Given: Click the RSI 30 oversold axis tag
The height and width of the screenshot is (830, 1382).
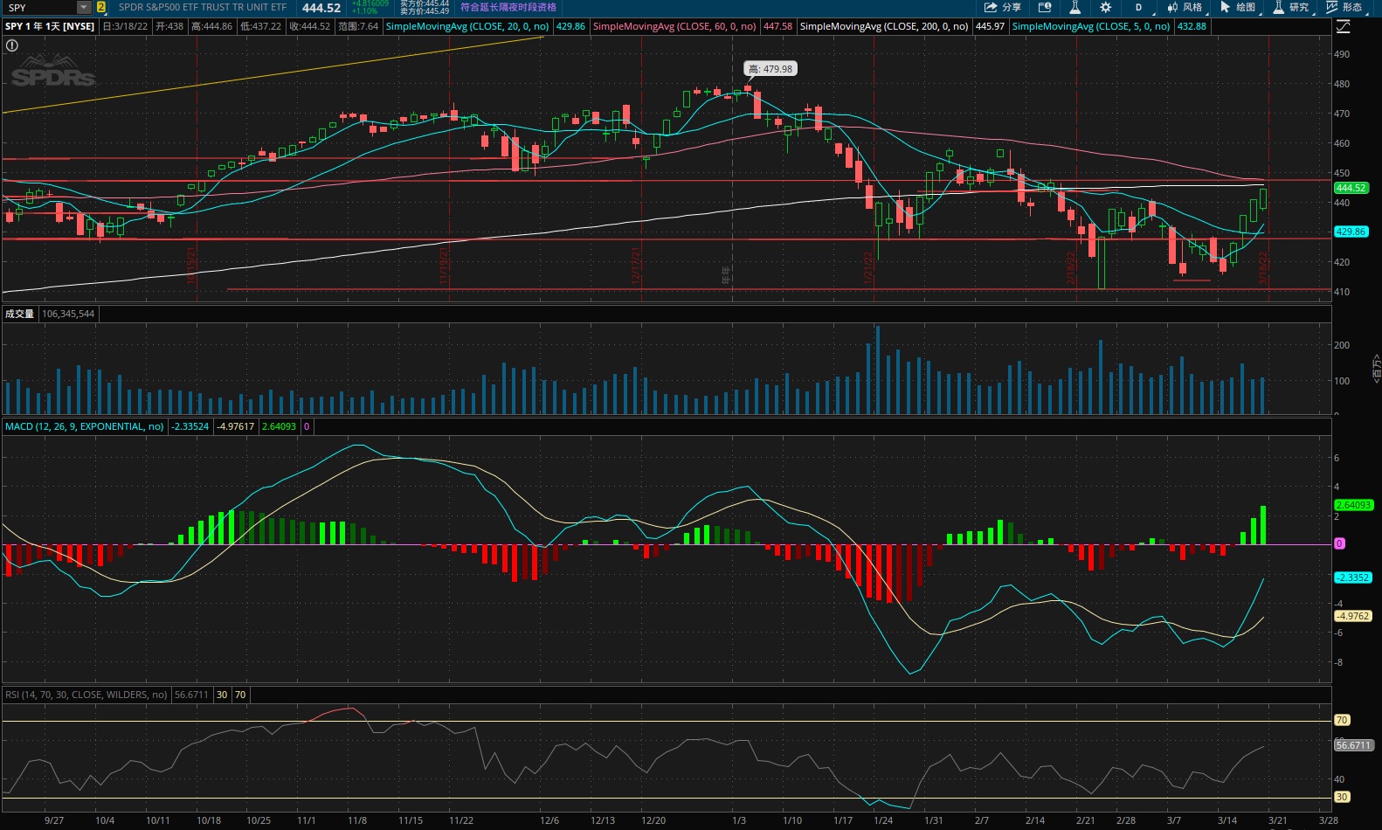Looking at the screenshot, I should [x=1342, y=797].
